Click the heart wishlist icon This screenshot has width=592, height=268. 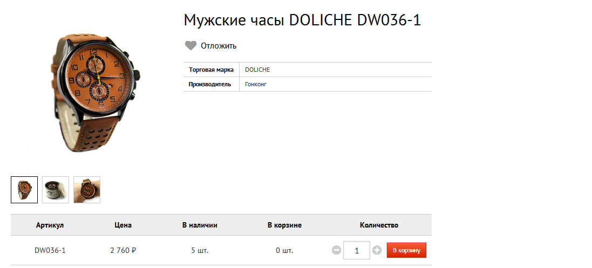click(190, 46)
